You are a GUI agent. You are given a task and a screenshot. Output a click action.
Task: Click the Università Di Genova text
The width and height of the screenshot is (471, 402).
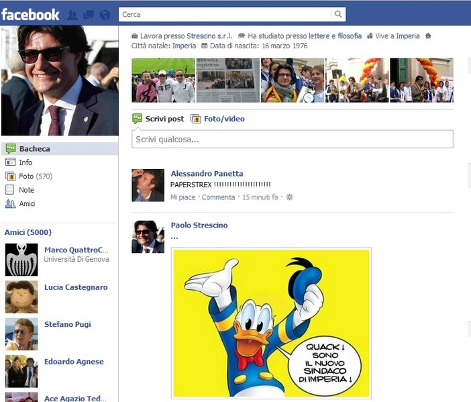(76, 259)
